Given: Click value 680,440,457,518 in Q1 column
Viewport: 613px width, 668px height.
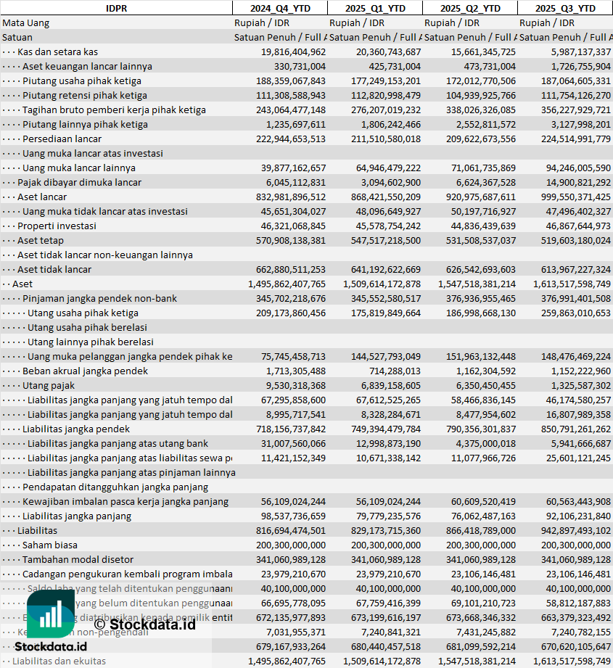Looking at the screenshot, I should (385, 646).
